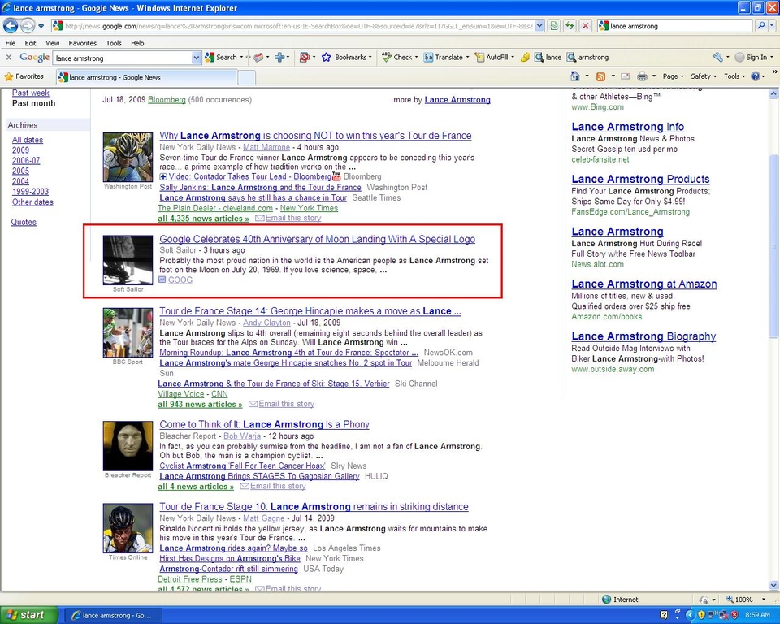Open Google Celebrates 40th Anniversary Moon Landing headline
The image size is (780, 624).
318,240
